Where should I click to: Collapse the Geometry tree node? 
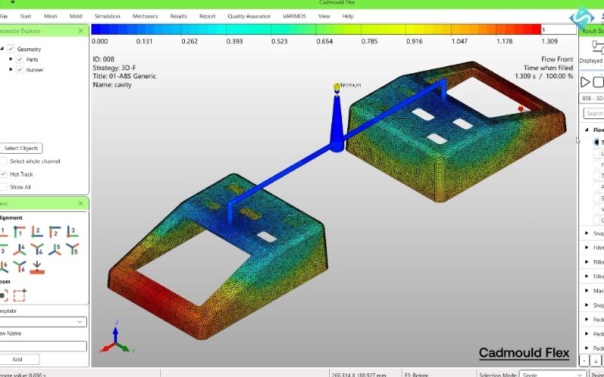(x=2, y=48)
